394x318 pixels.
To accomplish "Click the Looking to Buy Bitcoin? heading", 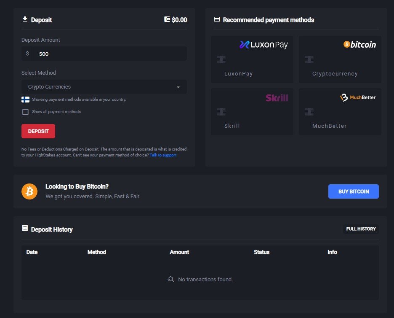I will click(77, 186).
